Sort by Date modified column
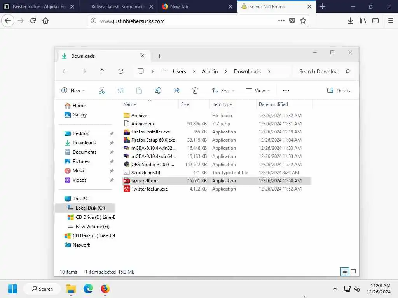This screenshot has height=298, width=398. [x=284, y=104]
